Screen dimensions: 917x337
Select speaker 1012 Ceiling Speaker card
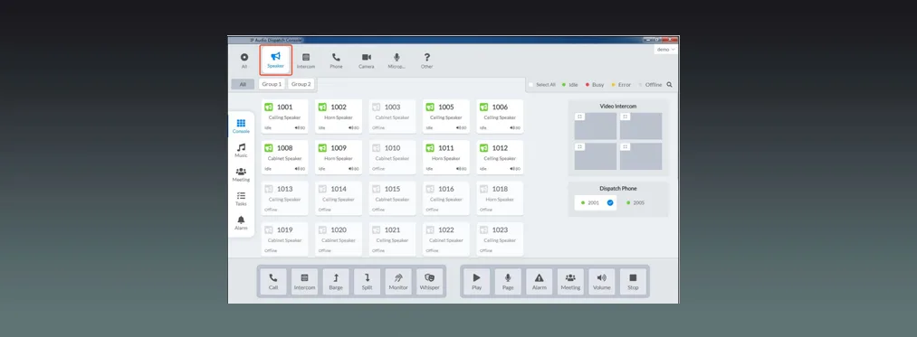coord(500,157)
